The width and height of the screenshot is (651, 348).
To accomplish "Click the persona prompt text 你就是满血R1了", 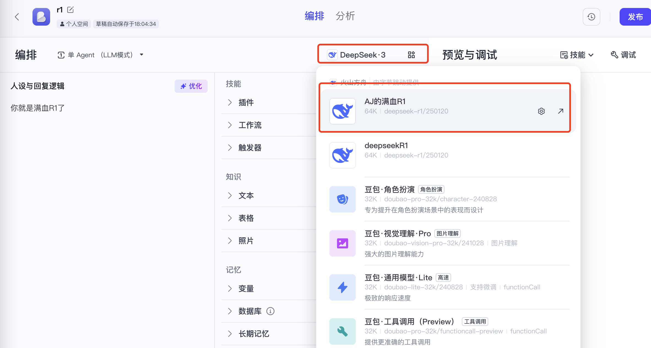I will pos(37,108).
